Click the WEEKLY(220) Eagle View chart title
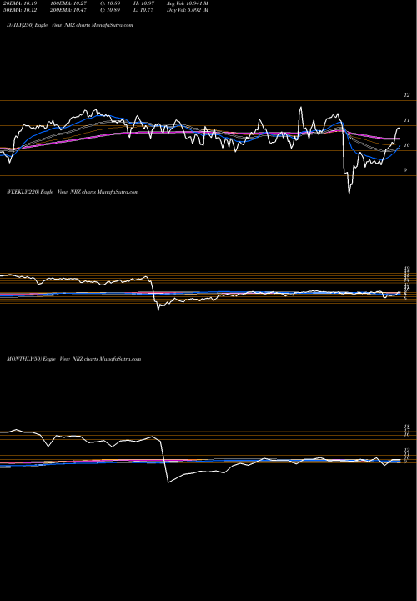417x601 pixels. 73,192
